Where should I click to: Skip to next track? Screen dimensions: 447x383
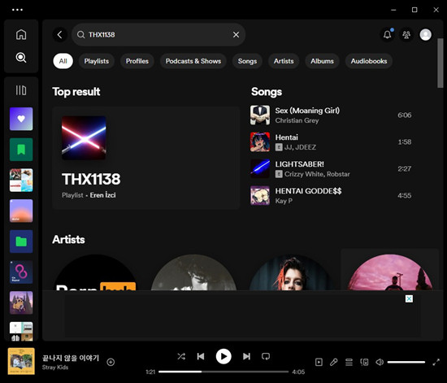(x=246, y=356)
